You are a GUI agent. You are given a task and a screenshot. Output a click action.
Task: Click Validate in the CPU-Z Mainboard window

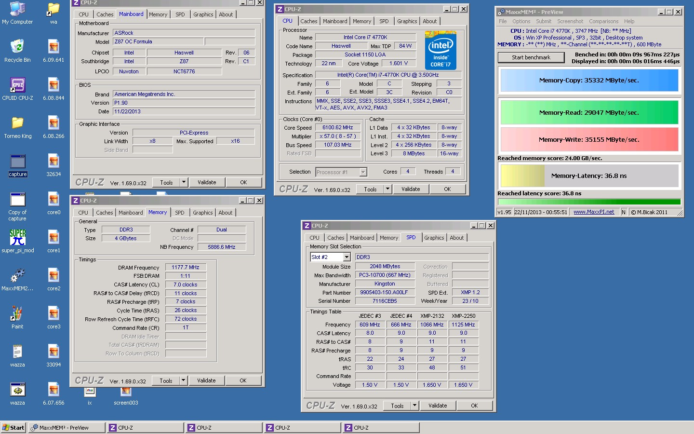(x=207, y=182)
